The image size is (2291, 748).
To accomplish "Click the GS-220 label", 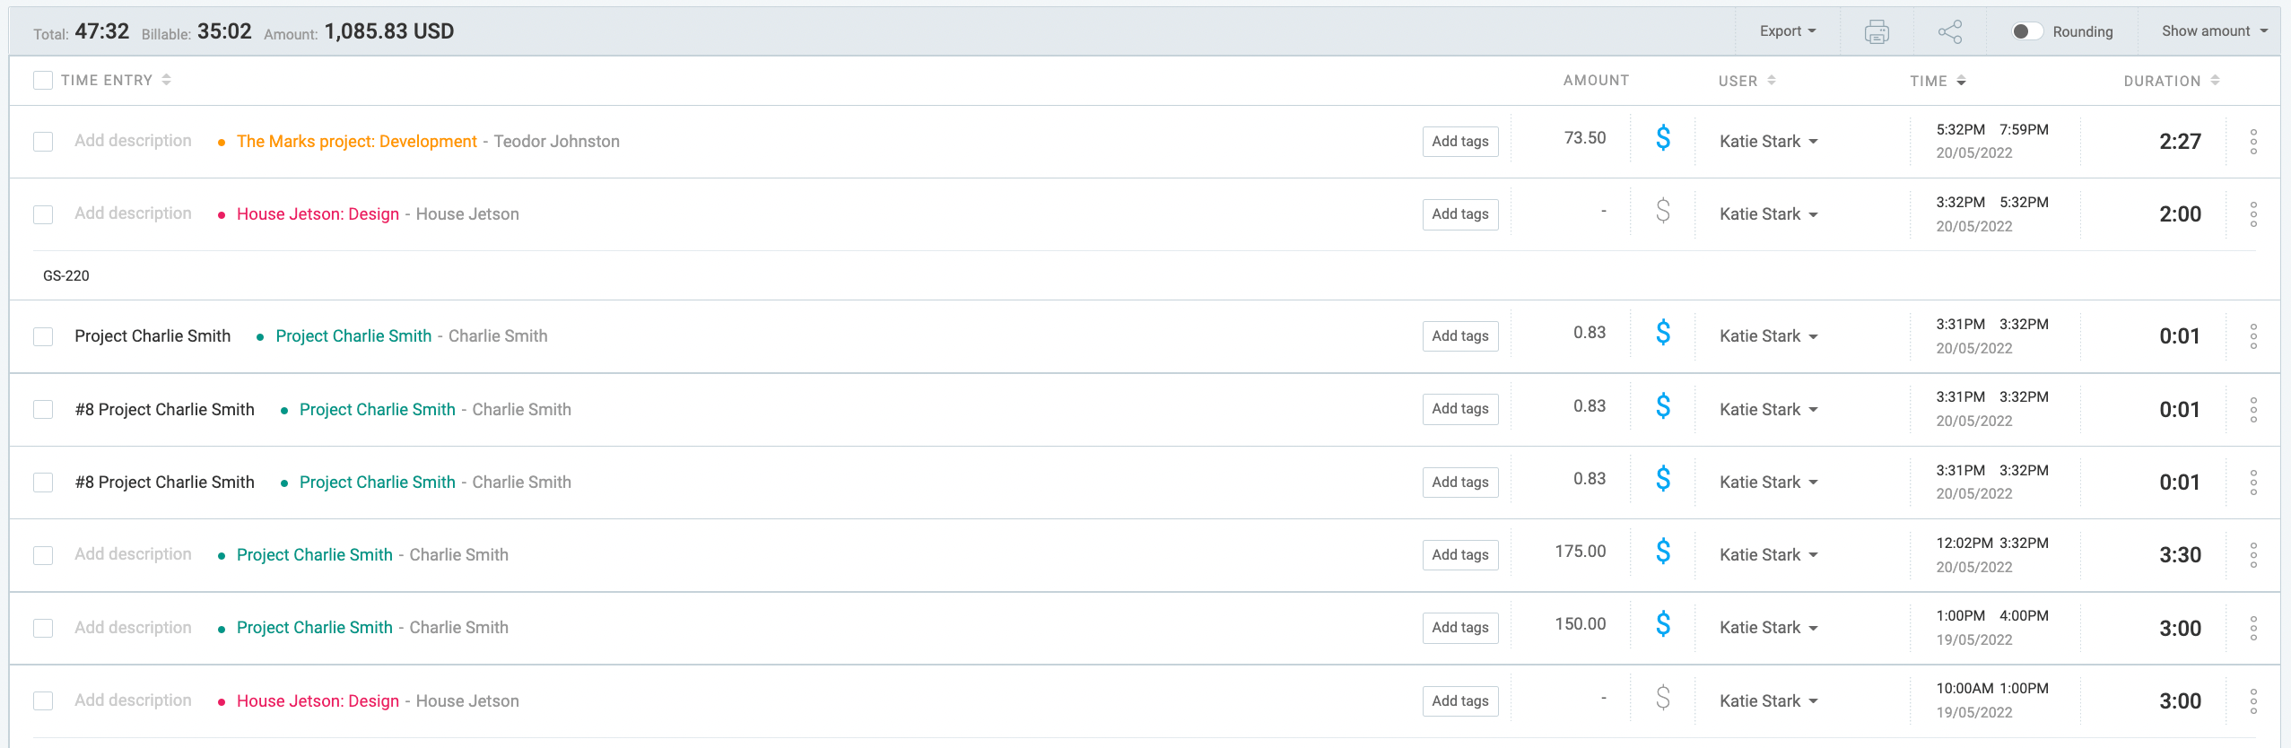I will point(66,276).
